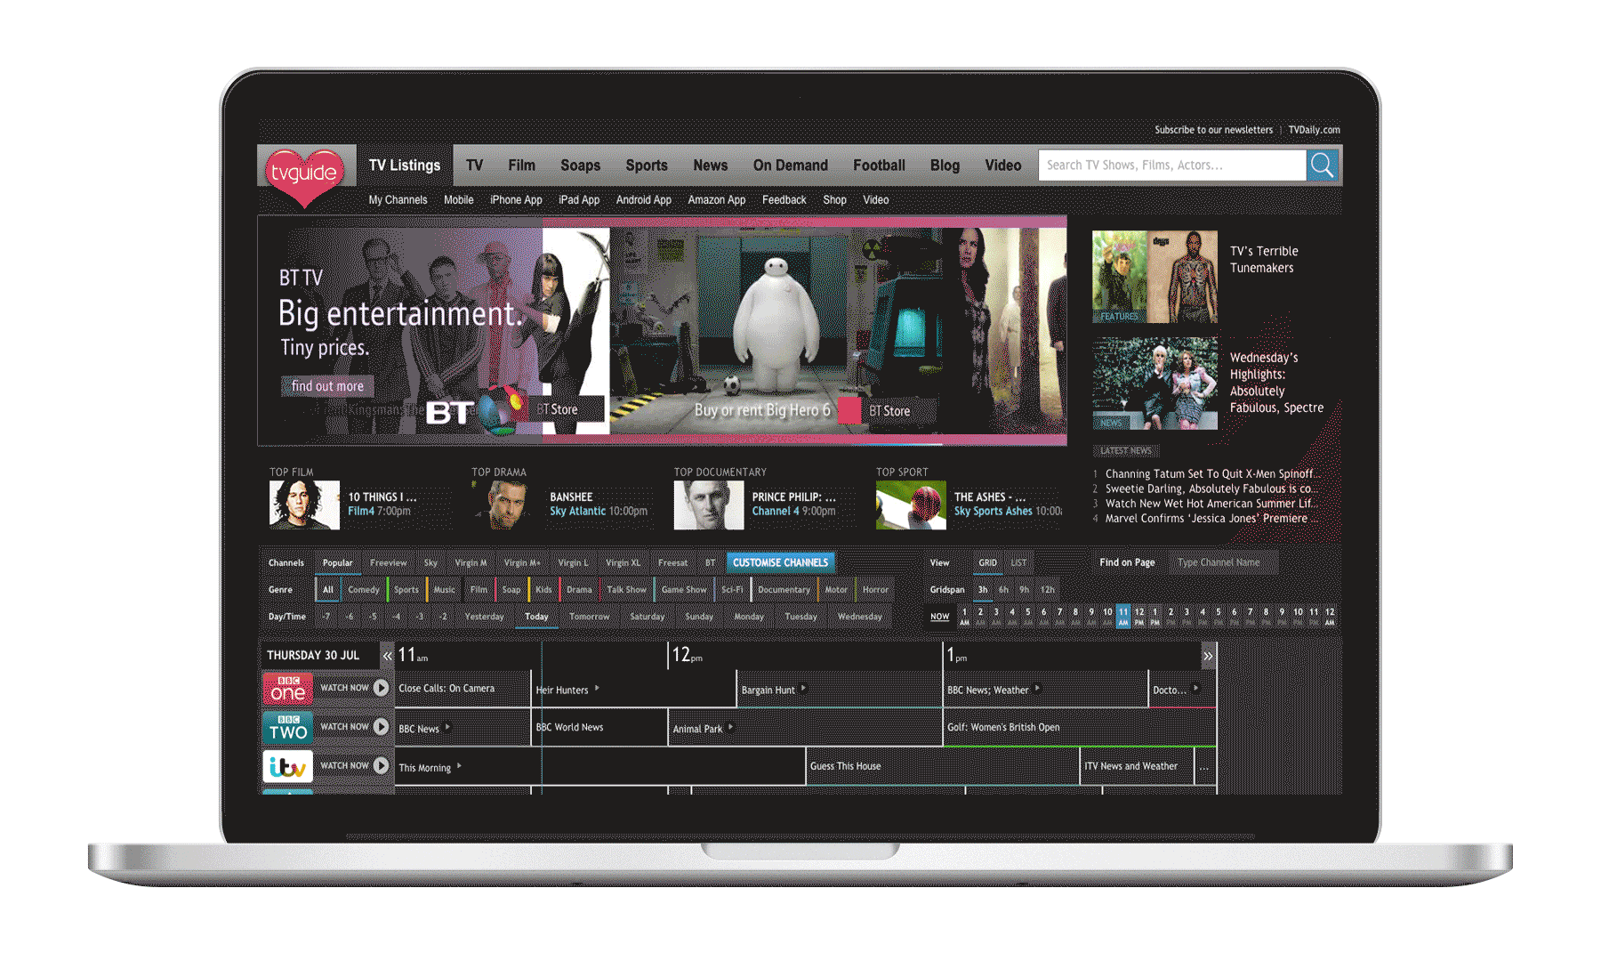The image size is (1601, 961).
Task: Filter genre by Comedy
Action: [363, 589]
